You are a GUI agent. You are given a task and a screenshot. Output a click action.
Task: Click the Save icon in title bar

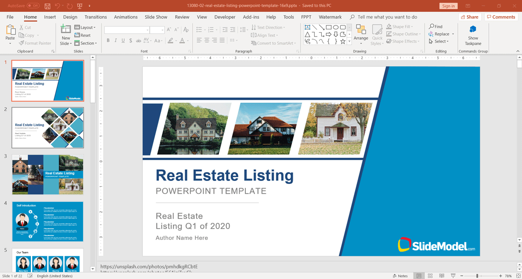(x=47, y=6)
